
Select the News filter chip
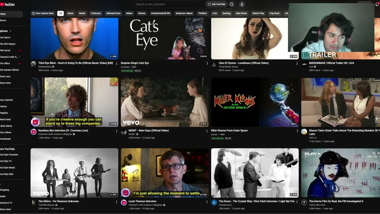point(70,13)
